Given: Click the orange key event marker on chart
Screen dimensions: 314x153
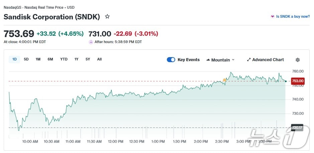Looking at the screenshot, I should click(224, 80).
